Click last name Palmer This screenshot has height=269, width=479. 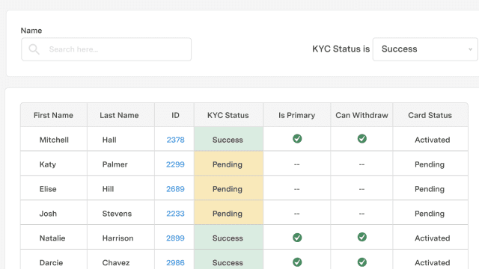click(x=115, y=164)
